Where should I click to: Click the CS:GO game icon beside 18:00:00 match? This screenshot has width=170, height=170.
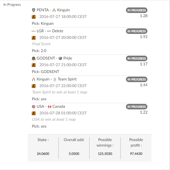point(34,17)
